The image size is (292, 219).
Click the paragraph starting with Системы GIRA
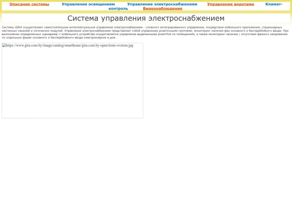pyautogui.click(x=146, y=32)
